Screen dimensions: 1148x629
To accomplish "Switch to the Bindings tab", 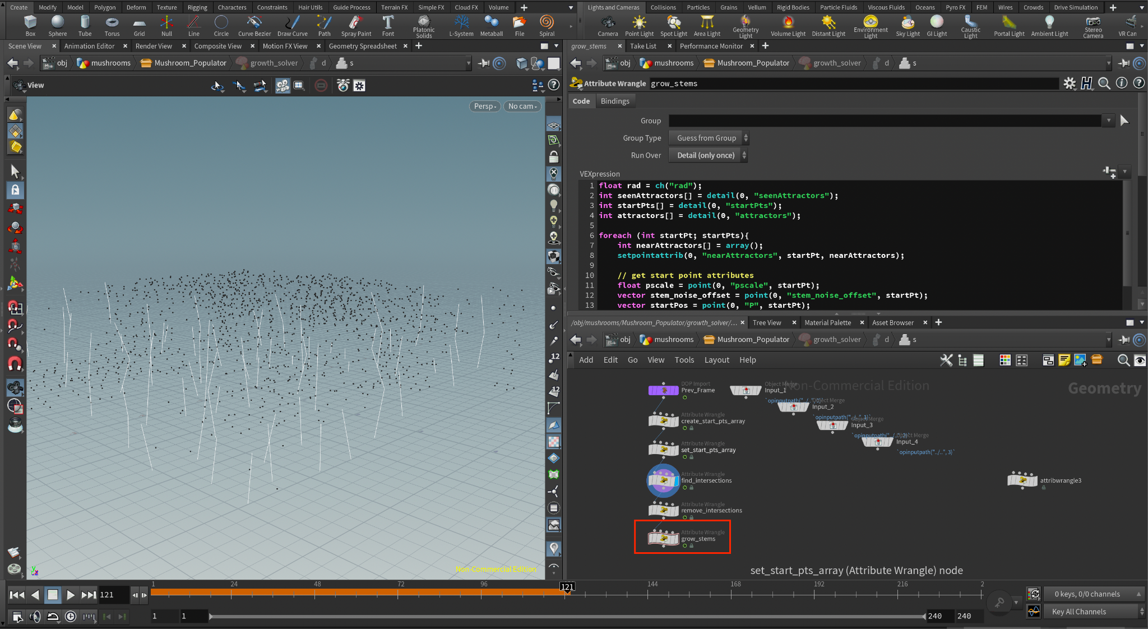I will pos(615,101).
